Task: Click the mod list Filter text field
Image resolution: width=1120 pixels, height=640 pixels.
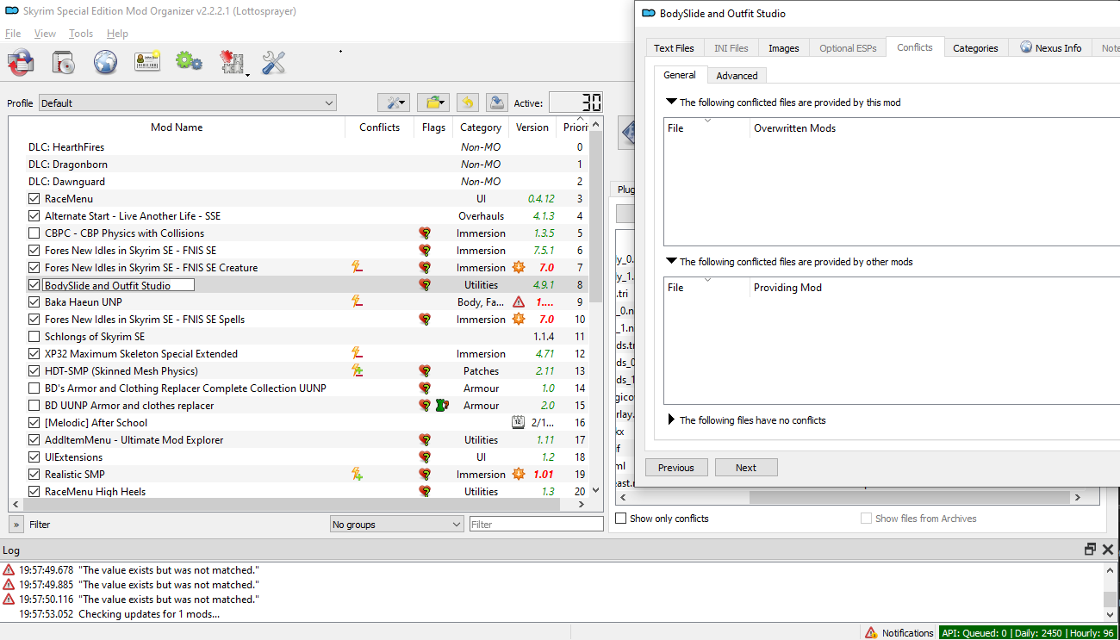Action: point(536,524)
